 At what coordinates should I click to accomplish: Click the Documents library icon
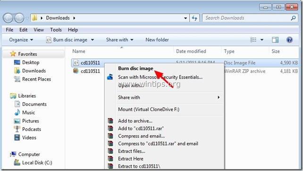[x=17, y=104]
